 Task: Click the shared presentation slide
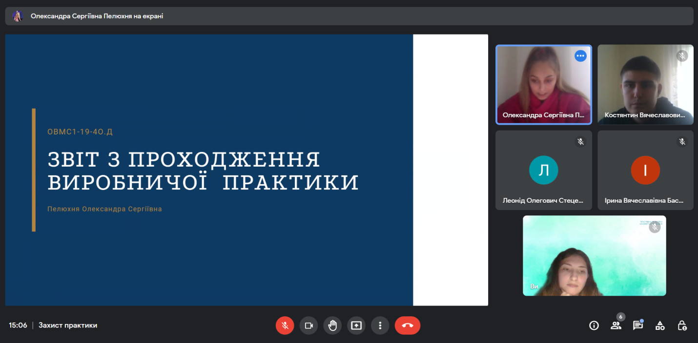pyautogui.click(x=209, y=170)
